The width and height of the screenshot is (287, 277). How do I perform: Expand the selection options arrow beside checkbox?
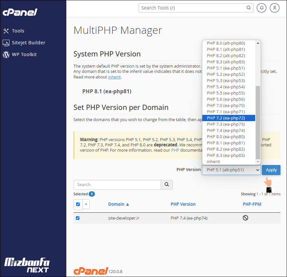86,204
